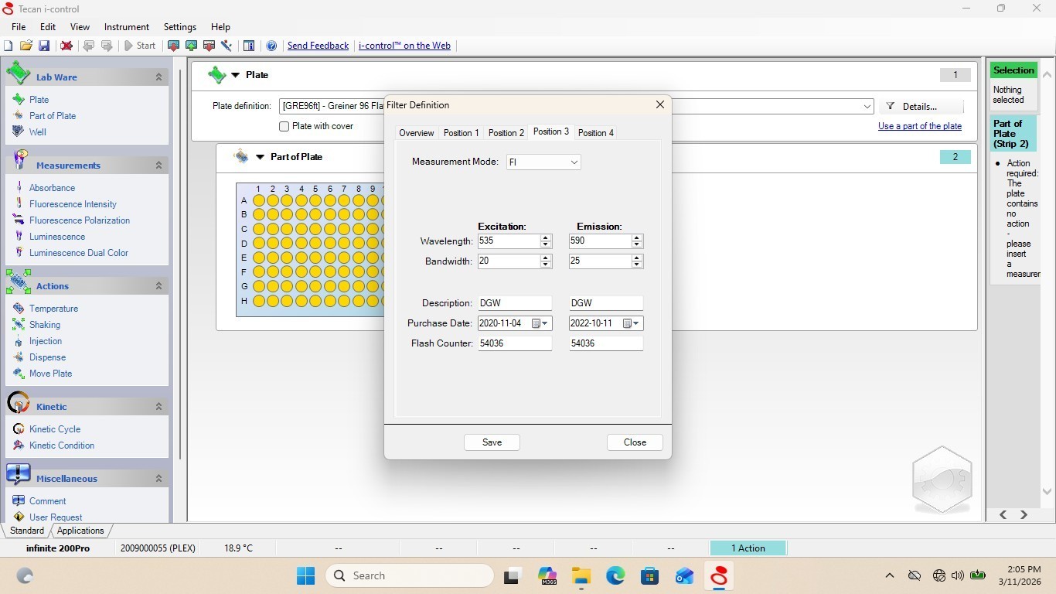Image resolution: width=1056 pixels, height=594 pixels.
Task: Add an Absorbance measurement
Action: tap(52, 188)
